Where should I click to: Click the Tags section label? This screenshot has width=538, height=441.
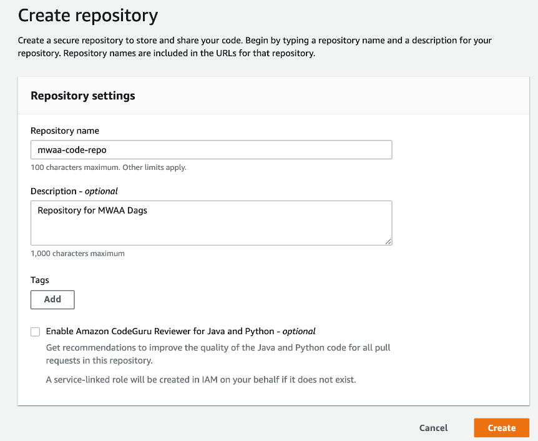(x=39, y=280)
